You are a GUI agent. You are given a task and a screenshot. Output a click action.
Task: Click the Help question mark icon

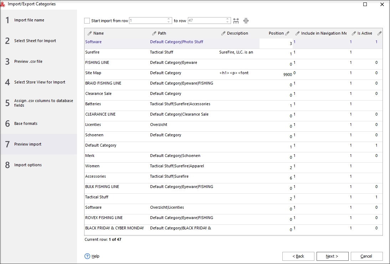(x=87, y=256)
